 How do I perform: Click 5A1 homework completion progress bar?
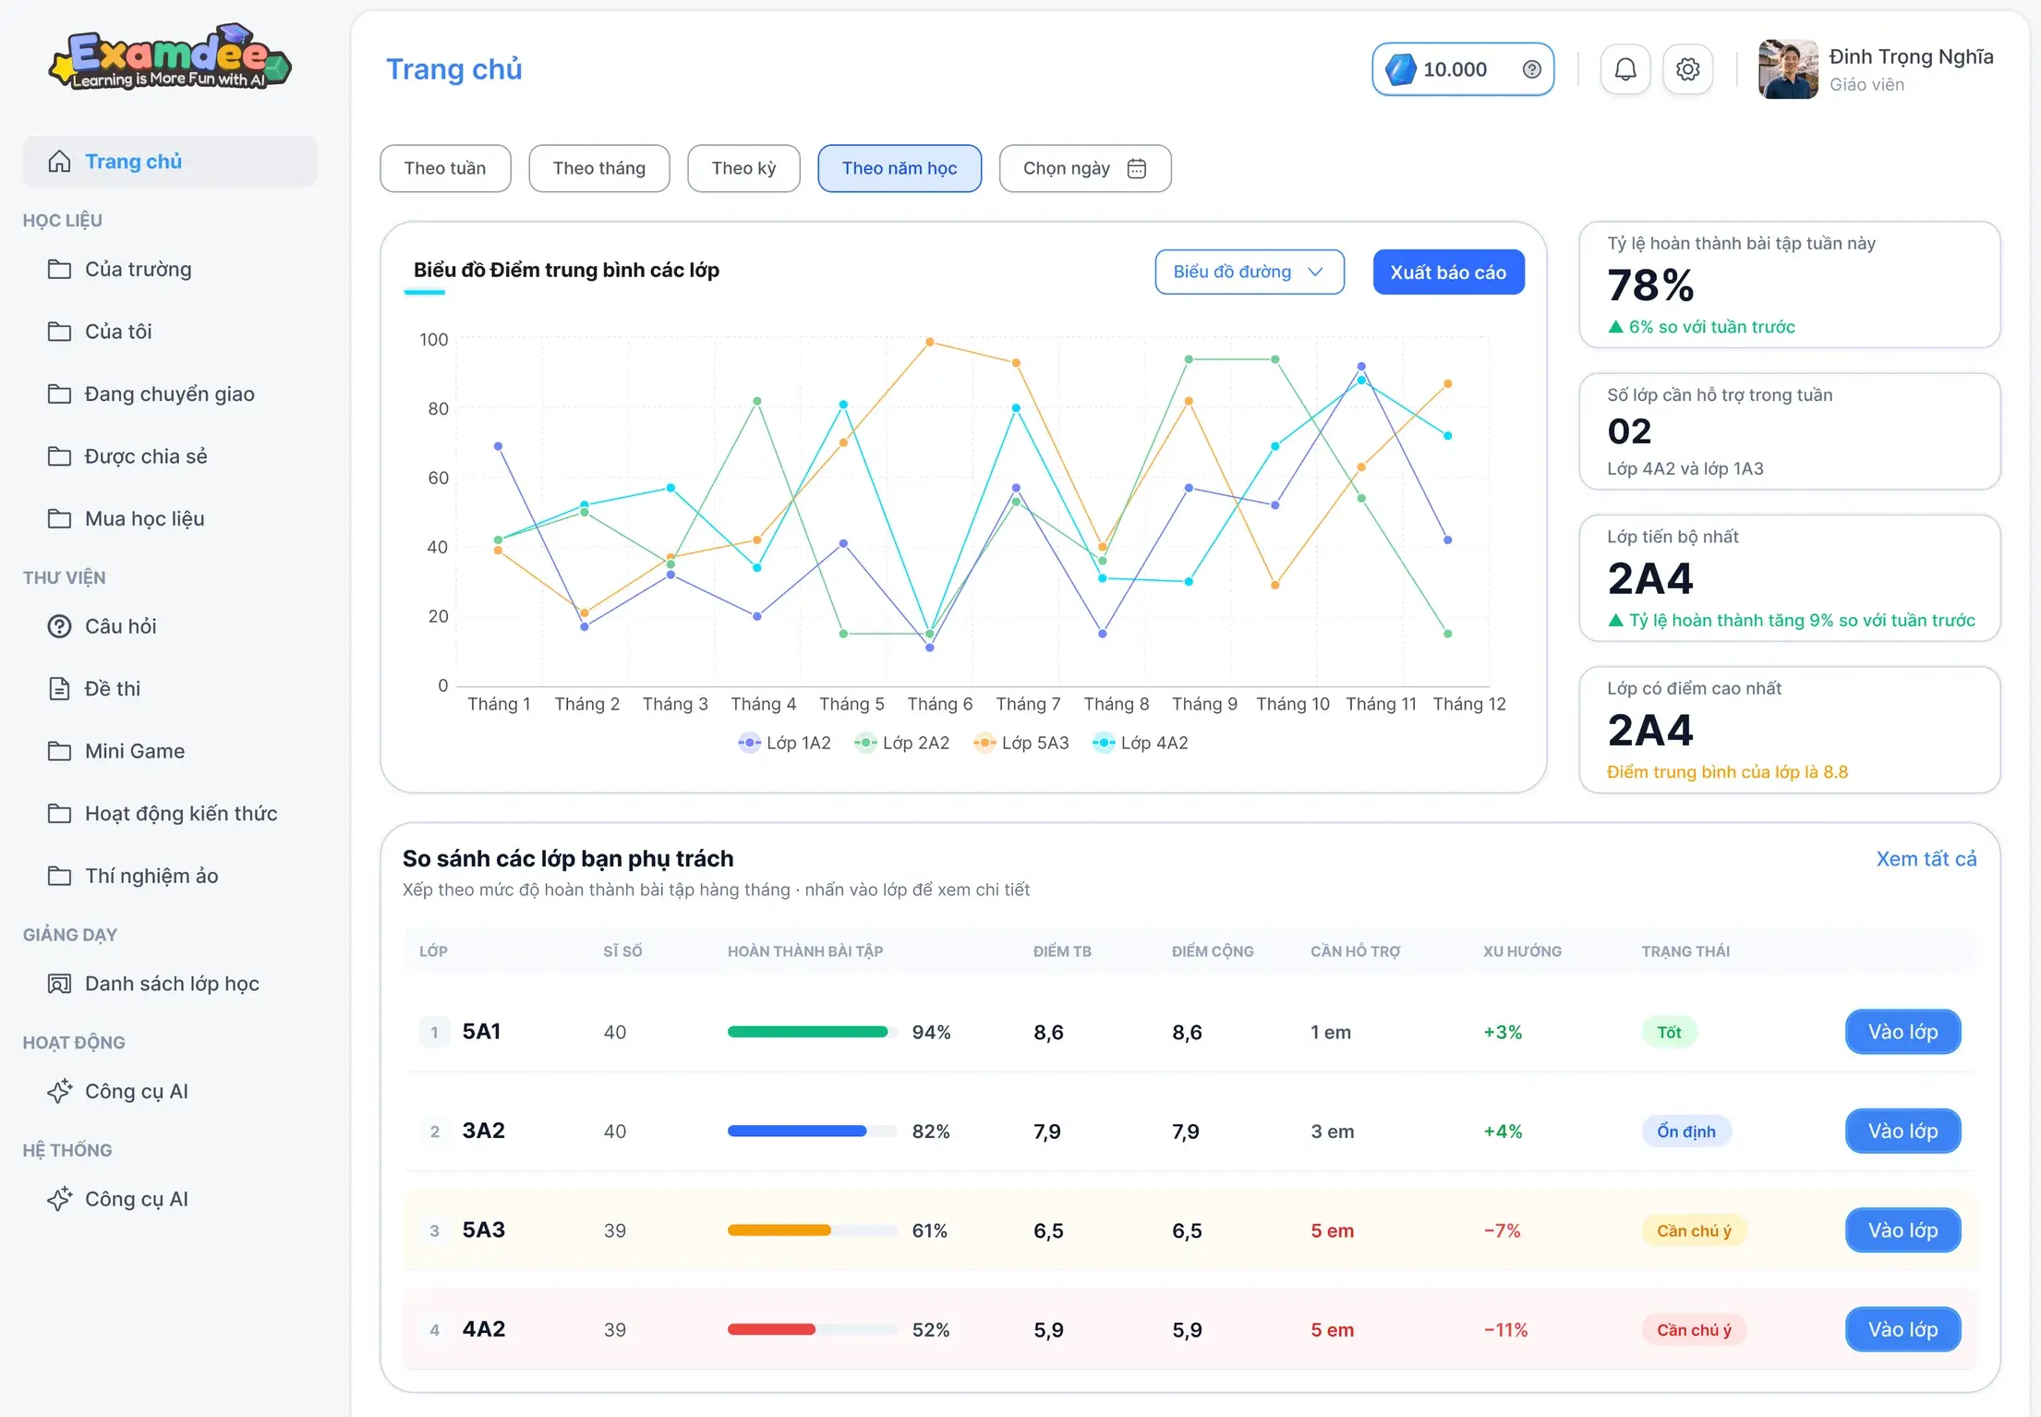(813, 1032)
